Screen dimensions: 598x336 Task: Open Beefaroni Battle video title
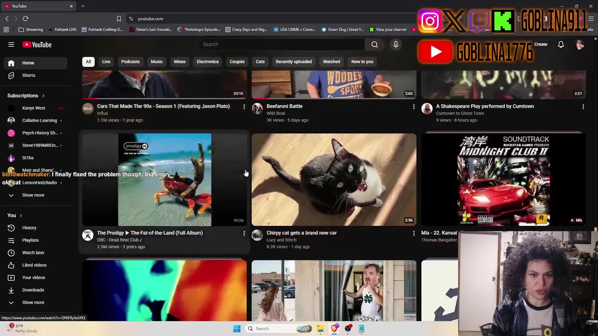point(285,106)
